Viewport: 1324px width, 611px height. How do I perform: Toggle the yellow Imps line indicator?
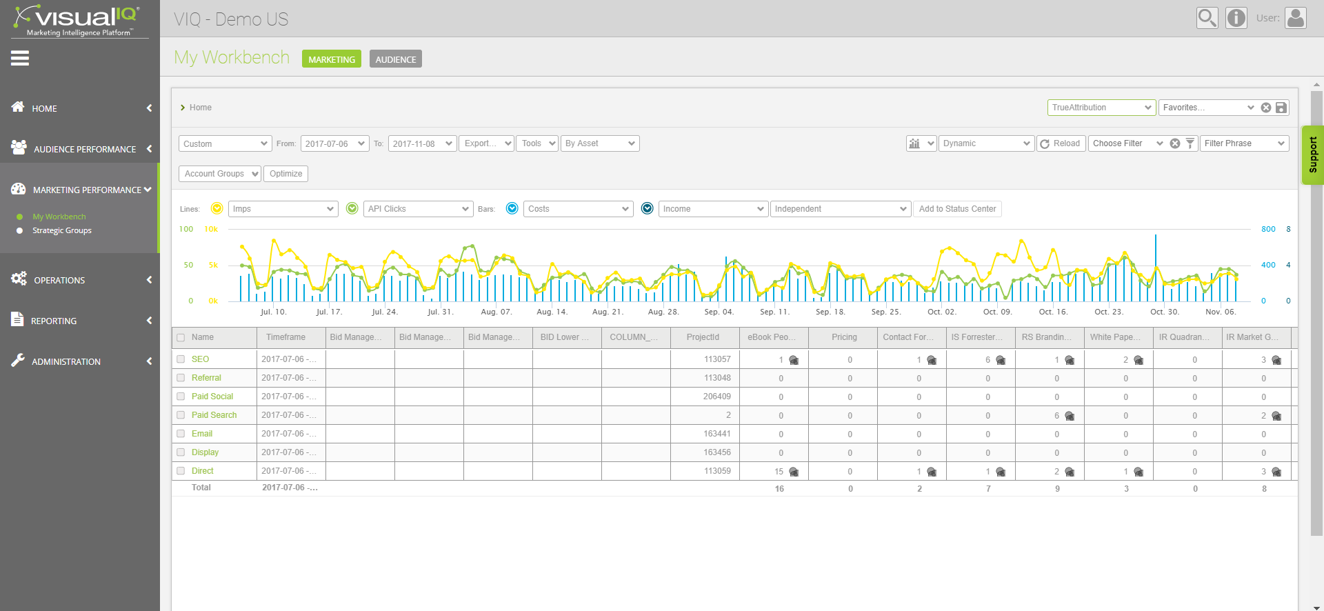(217, 208)
